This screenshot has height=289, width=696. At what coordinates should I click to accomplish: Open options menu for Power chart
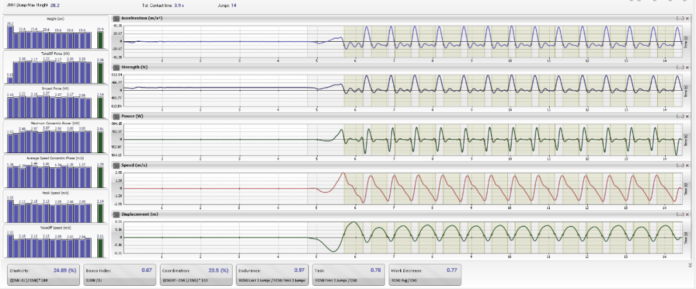tap(679, 117)
